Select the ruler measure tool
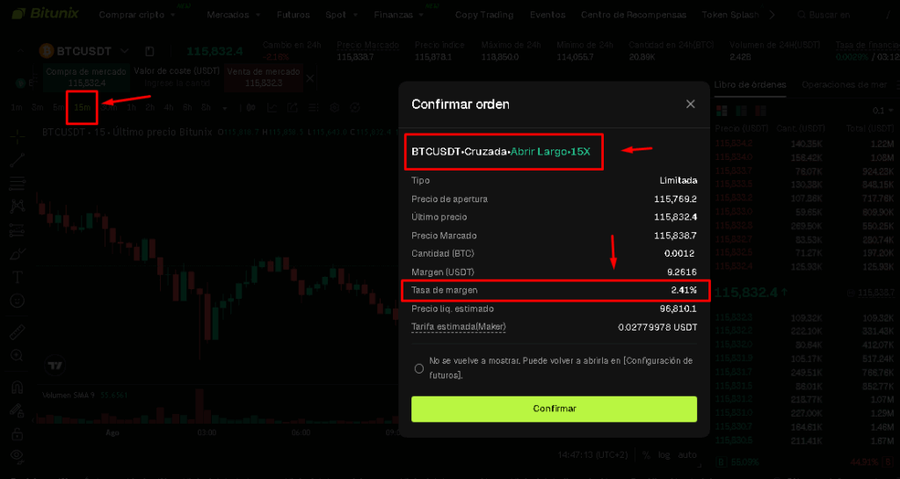Viewport: 900px width, 479px height. point(17,332)
